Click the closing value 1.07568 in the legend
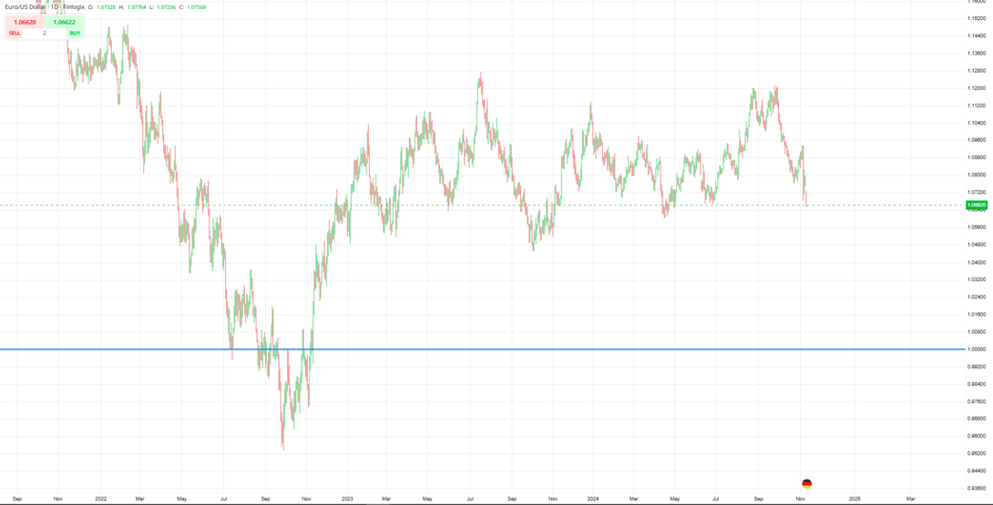993x505 pixels. (x=195, y=7)
